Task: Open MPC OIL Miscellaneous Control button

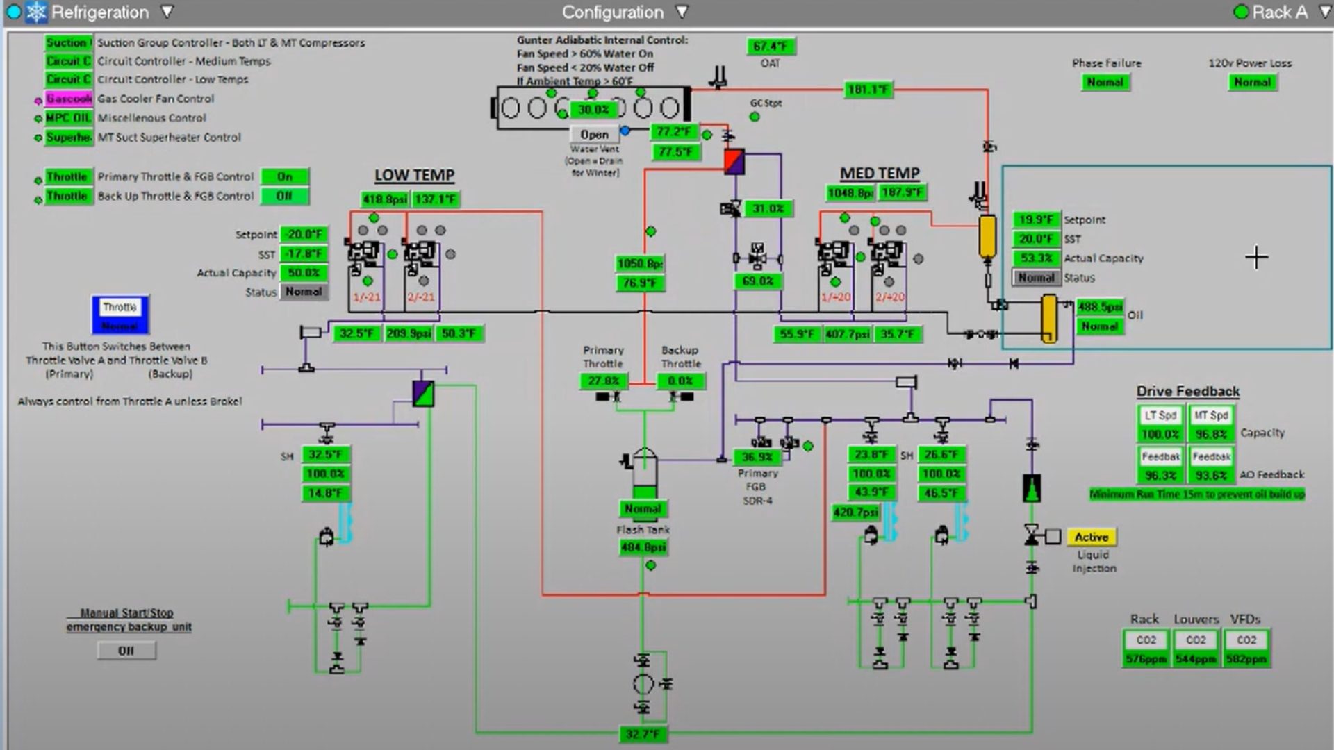Action: (x=68, y=118)
